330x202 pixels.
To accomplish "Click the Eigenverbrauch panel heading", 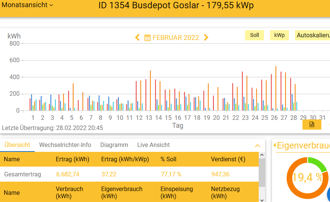I will 303,145.
